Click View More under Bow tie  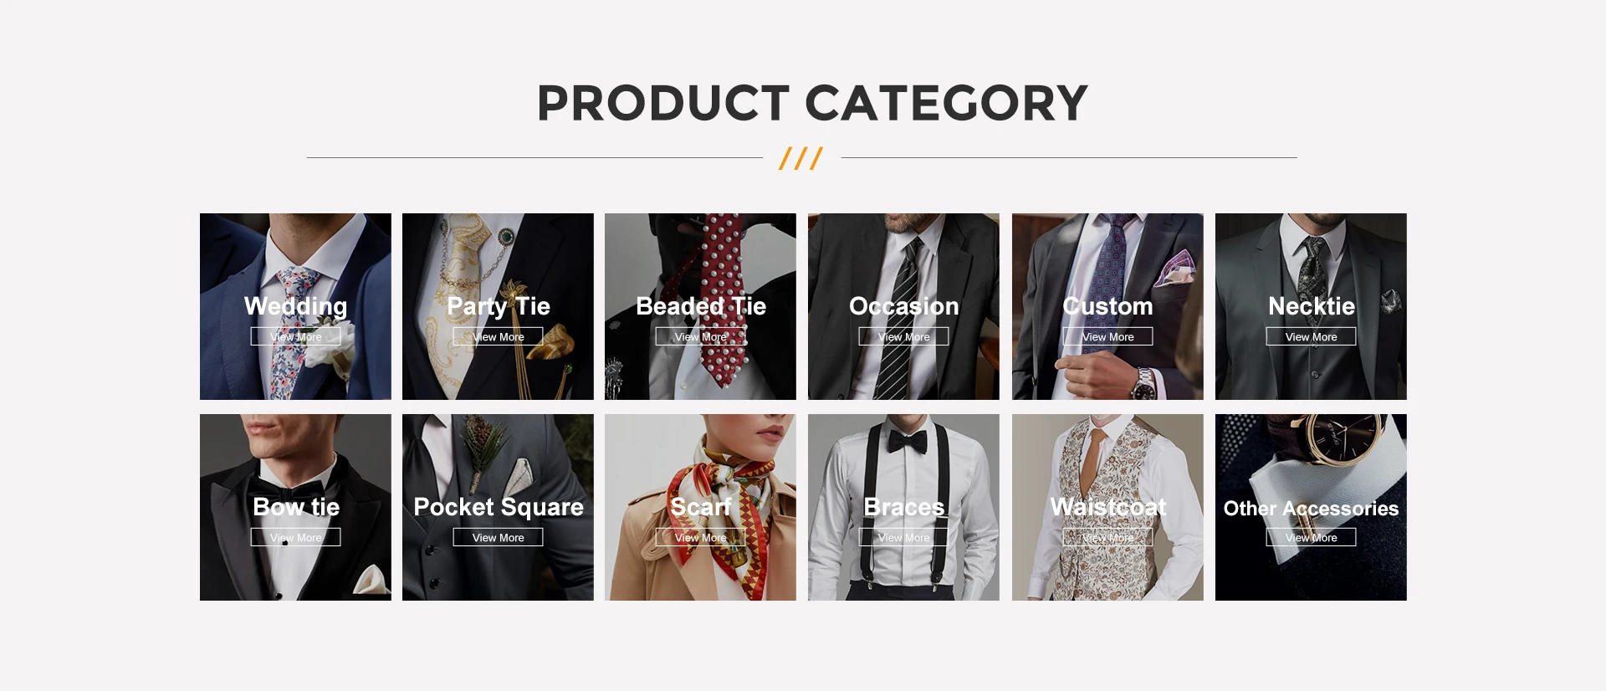[295, 537]
